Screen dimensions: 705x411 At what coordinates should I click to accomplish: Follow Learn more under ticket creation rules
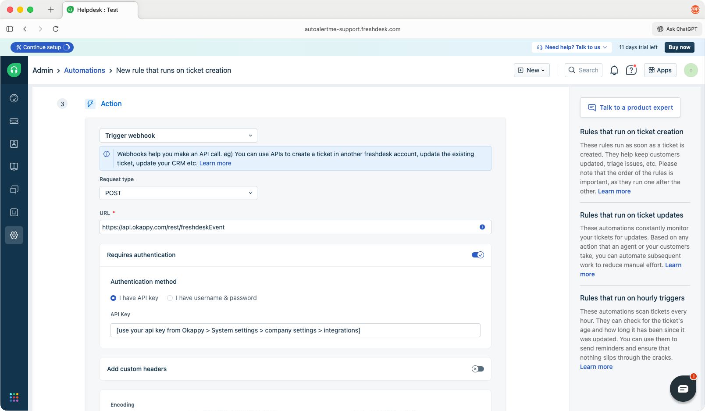[x=614, y=191]
